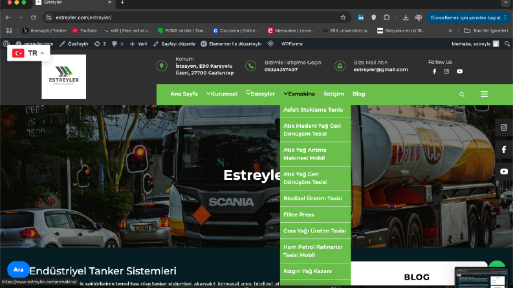Viewport: 513px width, 288px height.
Task: Open the apps grid in bookmarks bar
Action: click(9, 31)
